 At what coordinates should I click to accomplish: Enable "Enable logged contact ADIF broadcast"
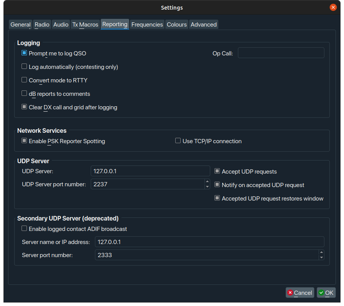pyautogui.click(x=24, y=228)
